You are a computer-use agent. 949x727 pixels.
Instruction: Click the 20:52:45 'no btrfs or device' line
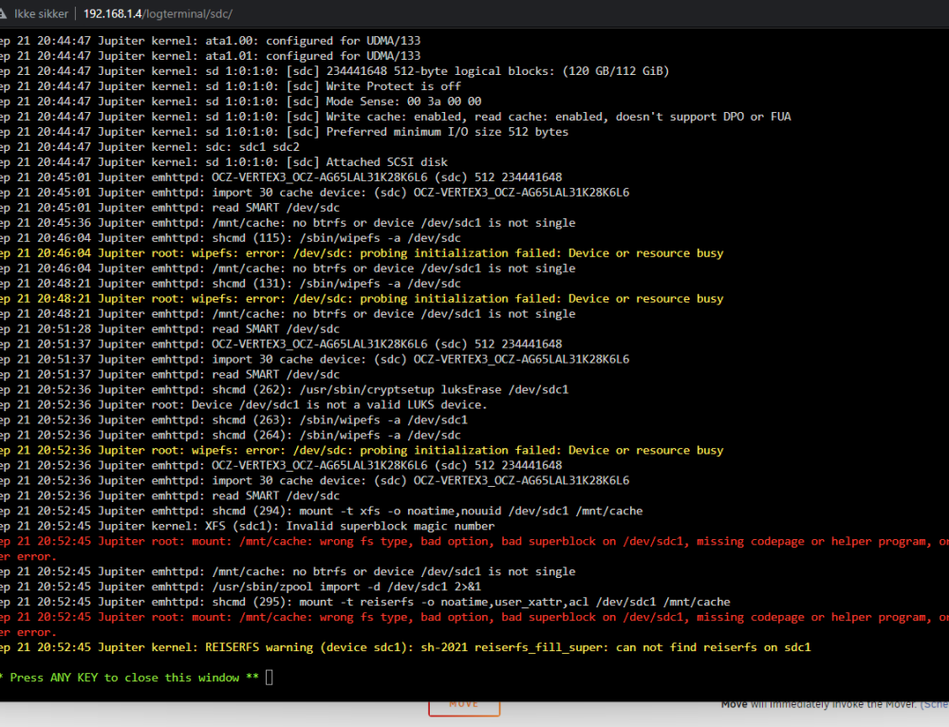(288, 571)
